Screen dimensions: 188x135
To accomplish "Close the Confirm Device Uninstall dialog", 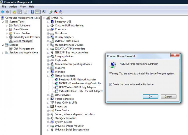I will tap(175, 55).
